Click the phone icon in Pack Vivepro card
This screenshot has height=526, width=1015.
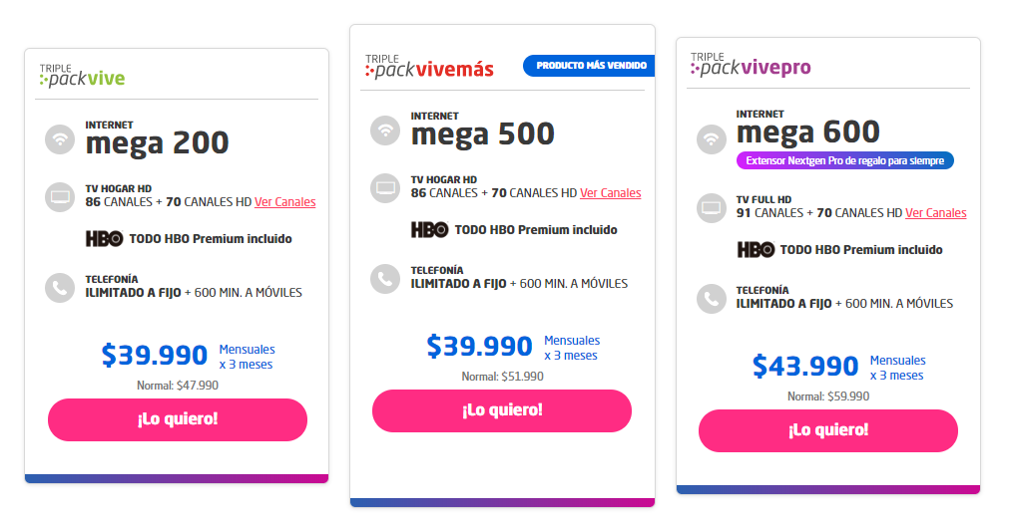(x=712, y=299)
